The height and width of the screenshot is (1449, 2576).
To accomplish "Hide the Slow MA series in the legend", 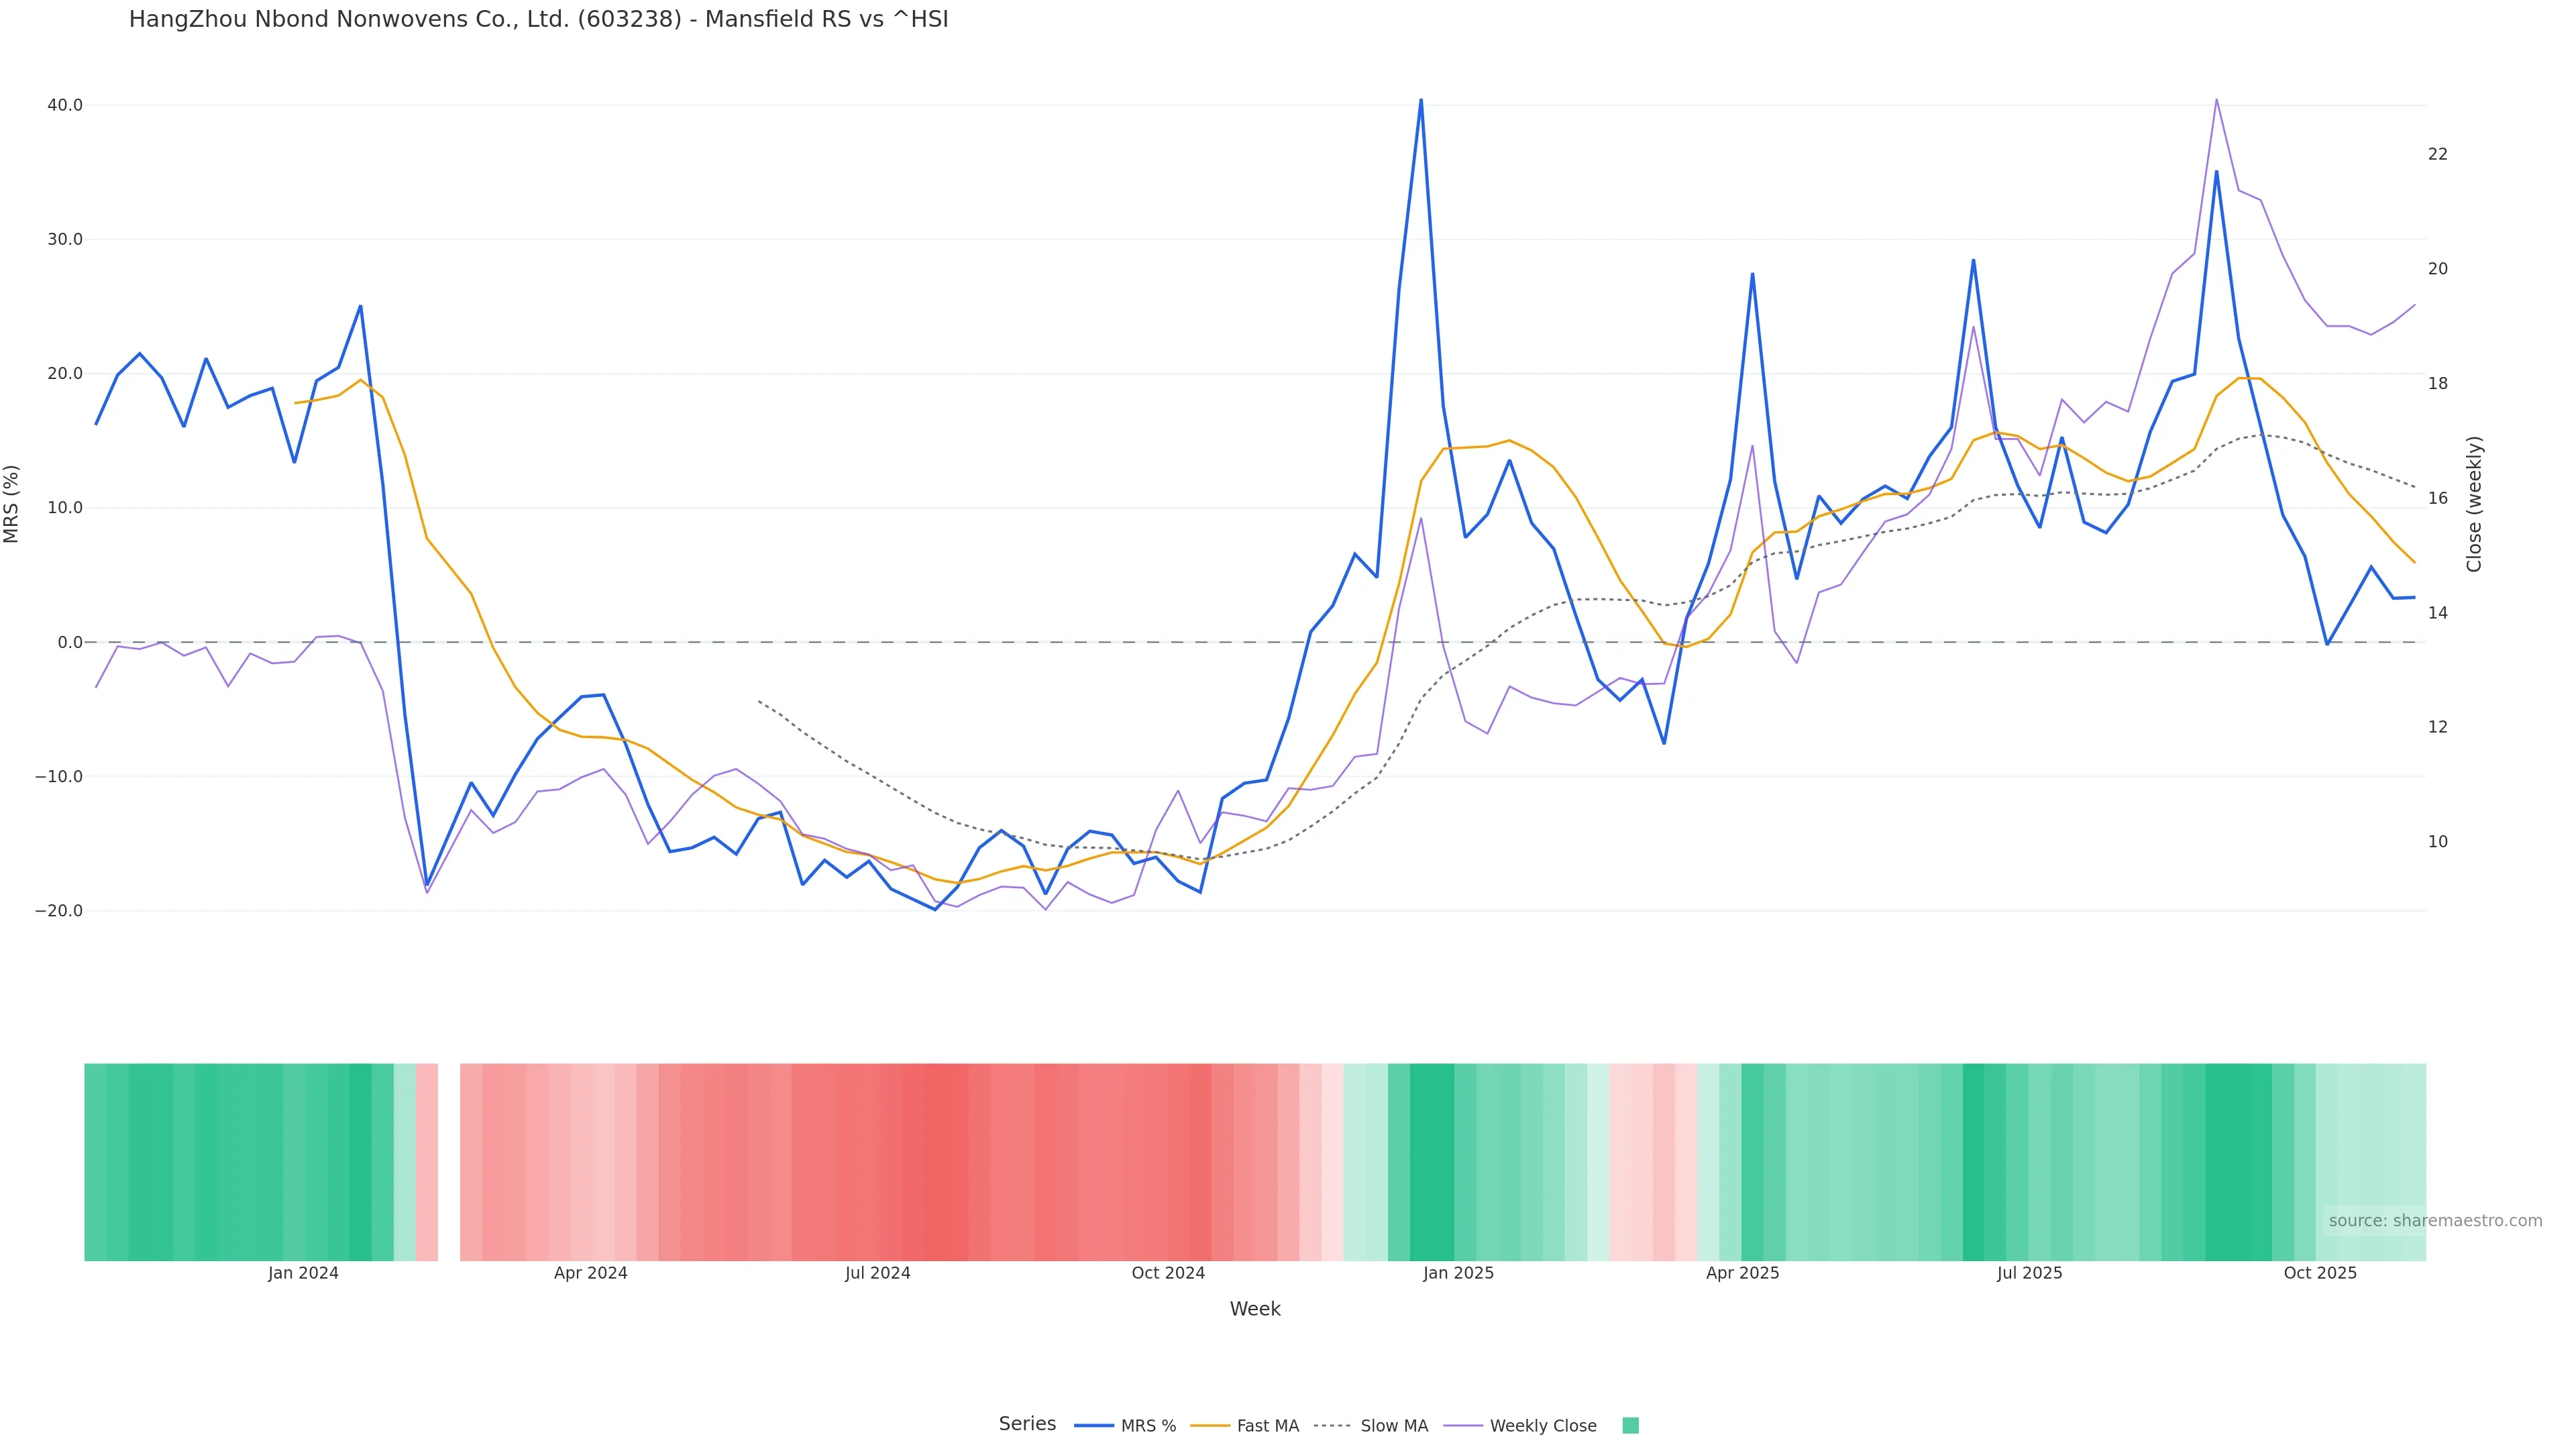I will pos(1394,1426).
